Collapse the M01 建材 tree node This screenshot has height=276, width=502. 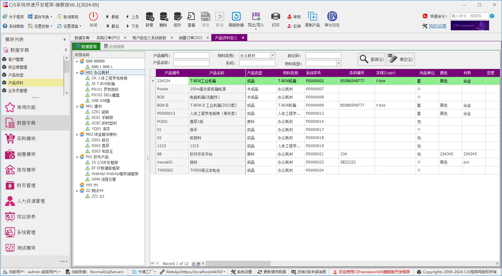click(x=77, y=106)
